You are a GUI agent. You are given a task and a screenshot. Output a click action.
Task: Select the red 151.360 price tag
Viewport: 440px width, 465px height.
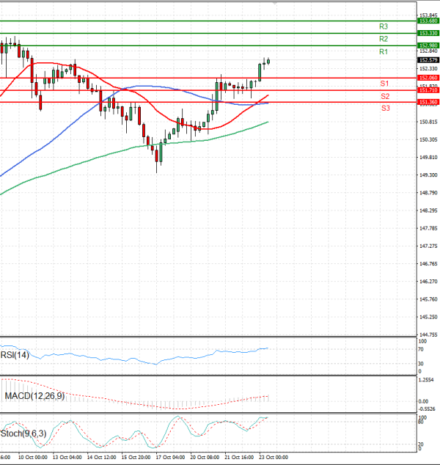pos(428,102)
